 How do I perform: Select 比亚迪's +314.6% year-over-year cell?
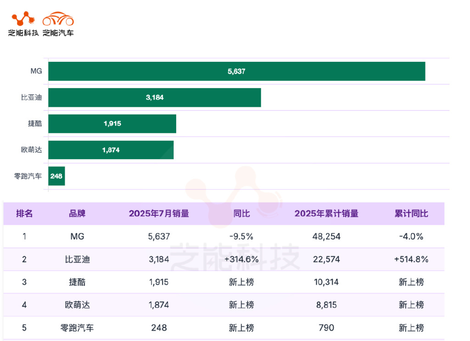click(241, 259)
